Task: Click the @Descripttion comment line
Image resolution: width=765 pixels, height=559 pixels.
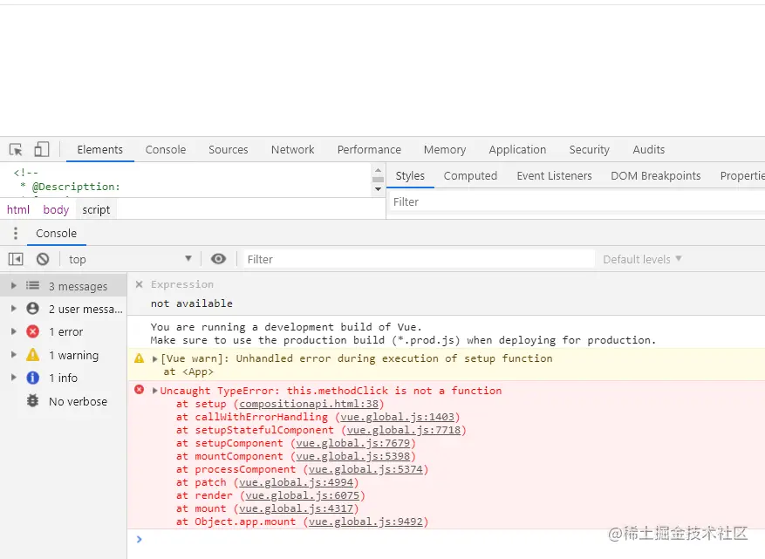Action: click(70, 187)
